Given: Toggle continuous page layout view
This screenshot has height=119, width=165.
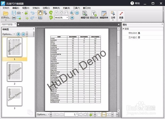Looking at the screenshot, I should point(104,114).
